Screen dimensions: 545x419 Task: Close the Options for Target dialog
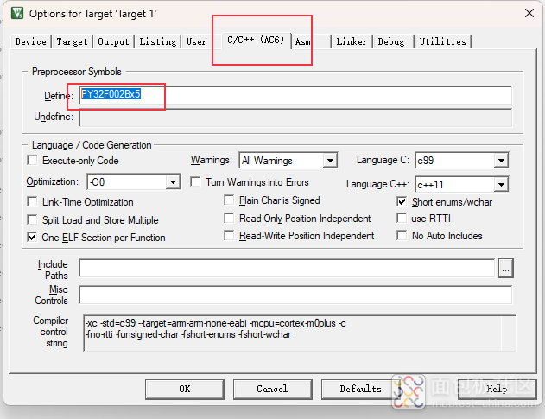click(x=527, y=13)
